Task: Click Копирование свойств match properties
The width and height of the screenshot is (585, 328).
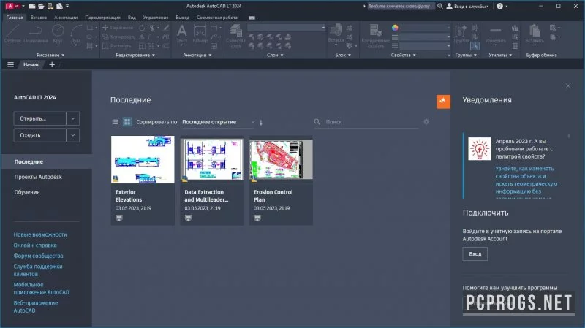Action: (x=376, y=36)
